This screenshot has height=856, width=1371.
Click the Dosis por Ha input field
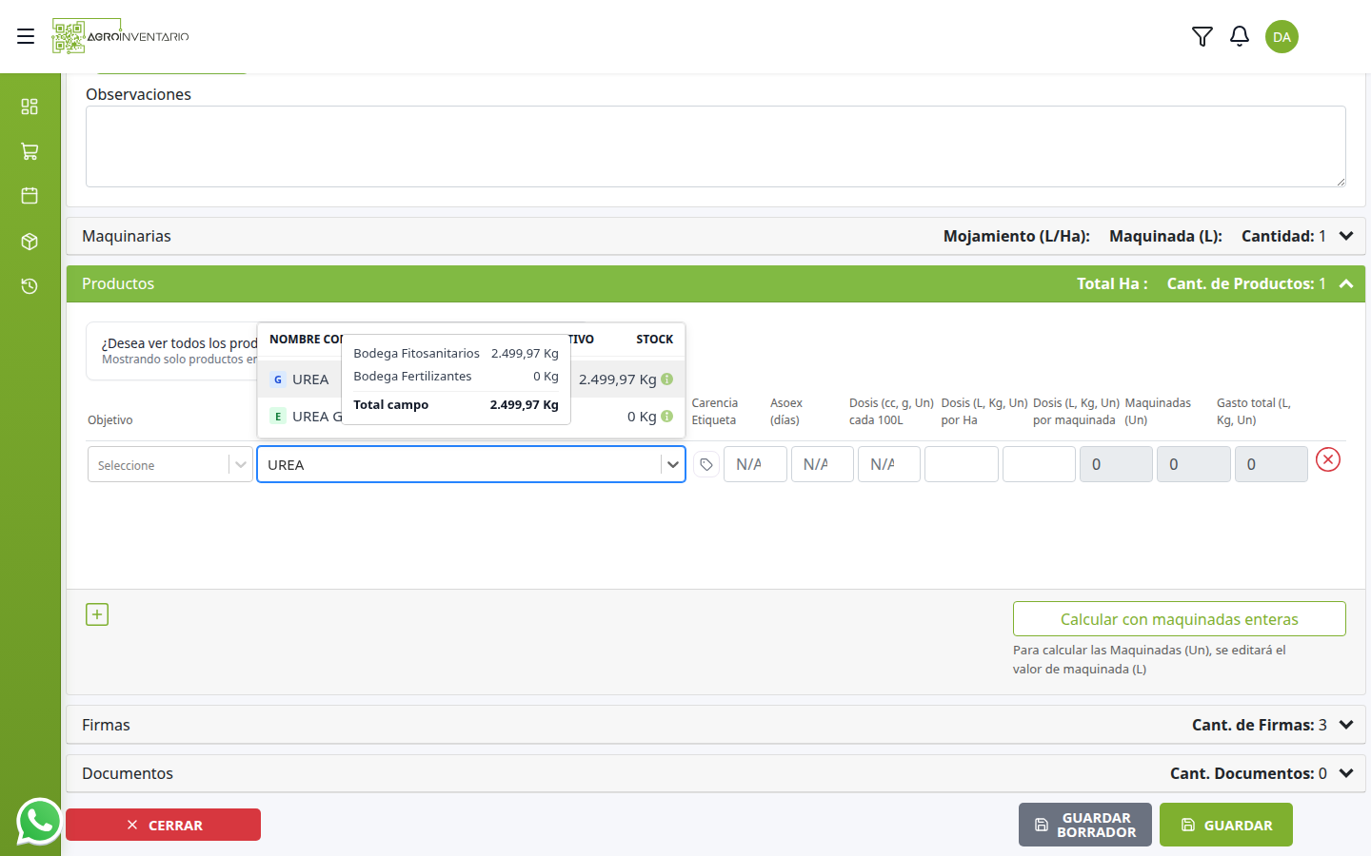click(962, 464)
